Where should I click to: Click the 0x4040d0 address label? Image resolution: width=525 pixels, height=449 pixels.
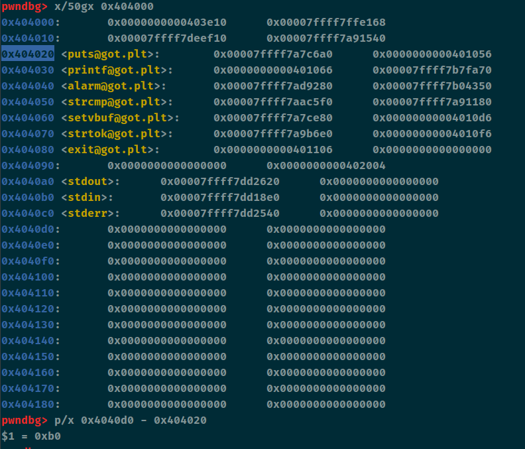pyautogui.click(x=27, y=229)
